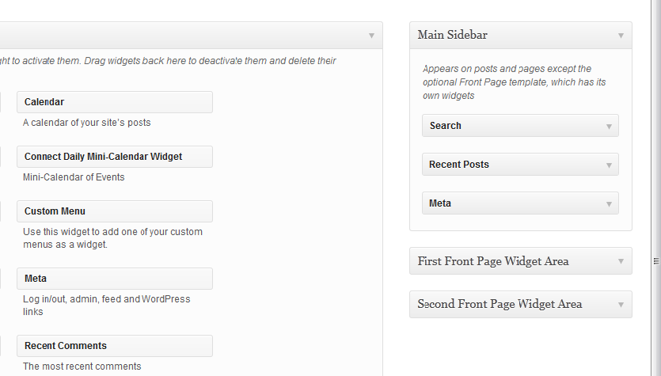Click the Calendar widget description text
The height and width of the screenshot is (376, 661).
87,123
